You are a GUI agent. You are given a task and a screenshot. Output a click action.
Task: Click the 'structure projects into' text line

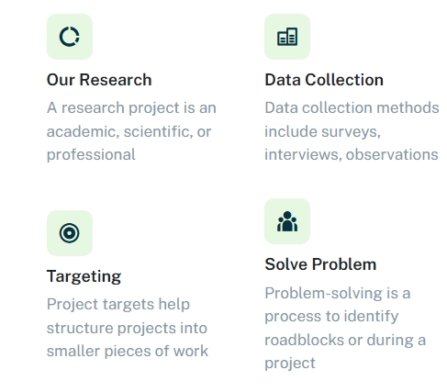click(x=127, y=328)
